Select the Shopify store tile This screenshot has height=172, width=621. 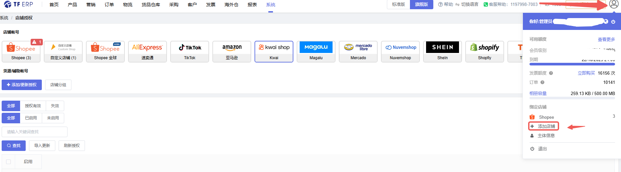pyautogui.click(x=485, y=52)
